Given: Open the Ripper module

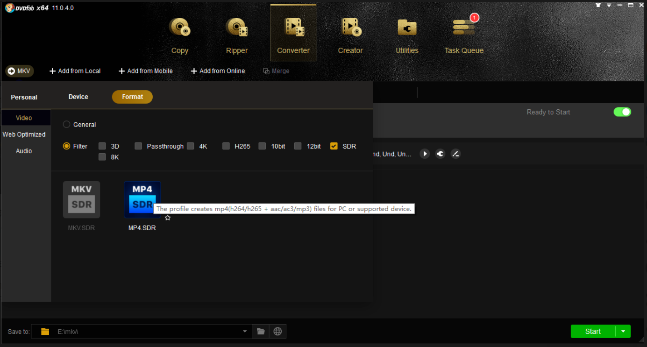Looking at the screenshot, I should tap(237, 35).
